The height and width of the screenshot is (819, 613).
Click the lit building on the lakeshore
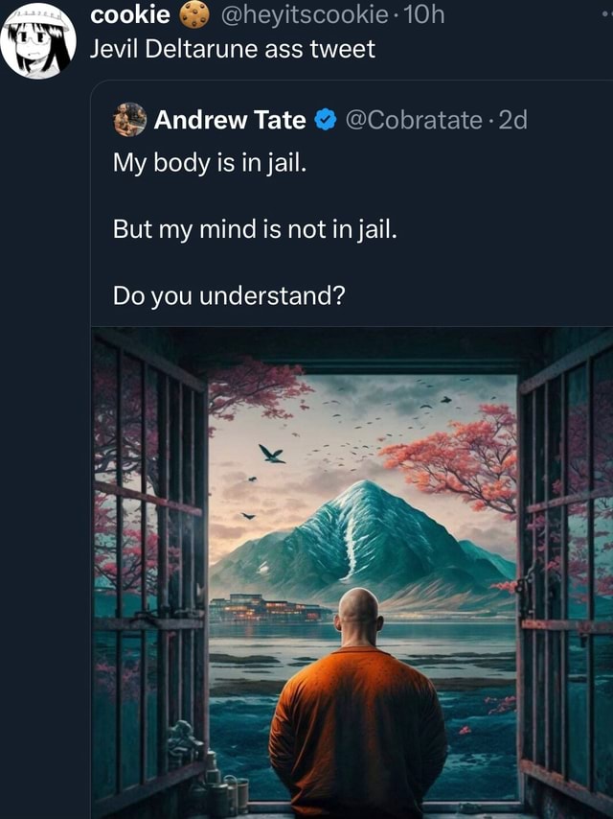tap(270, 607)
